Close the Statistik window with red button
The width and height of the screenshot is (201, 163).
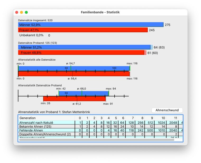(x=17, y=12)
